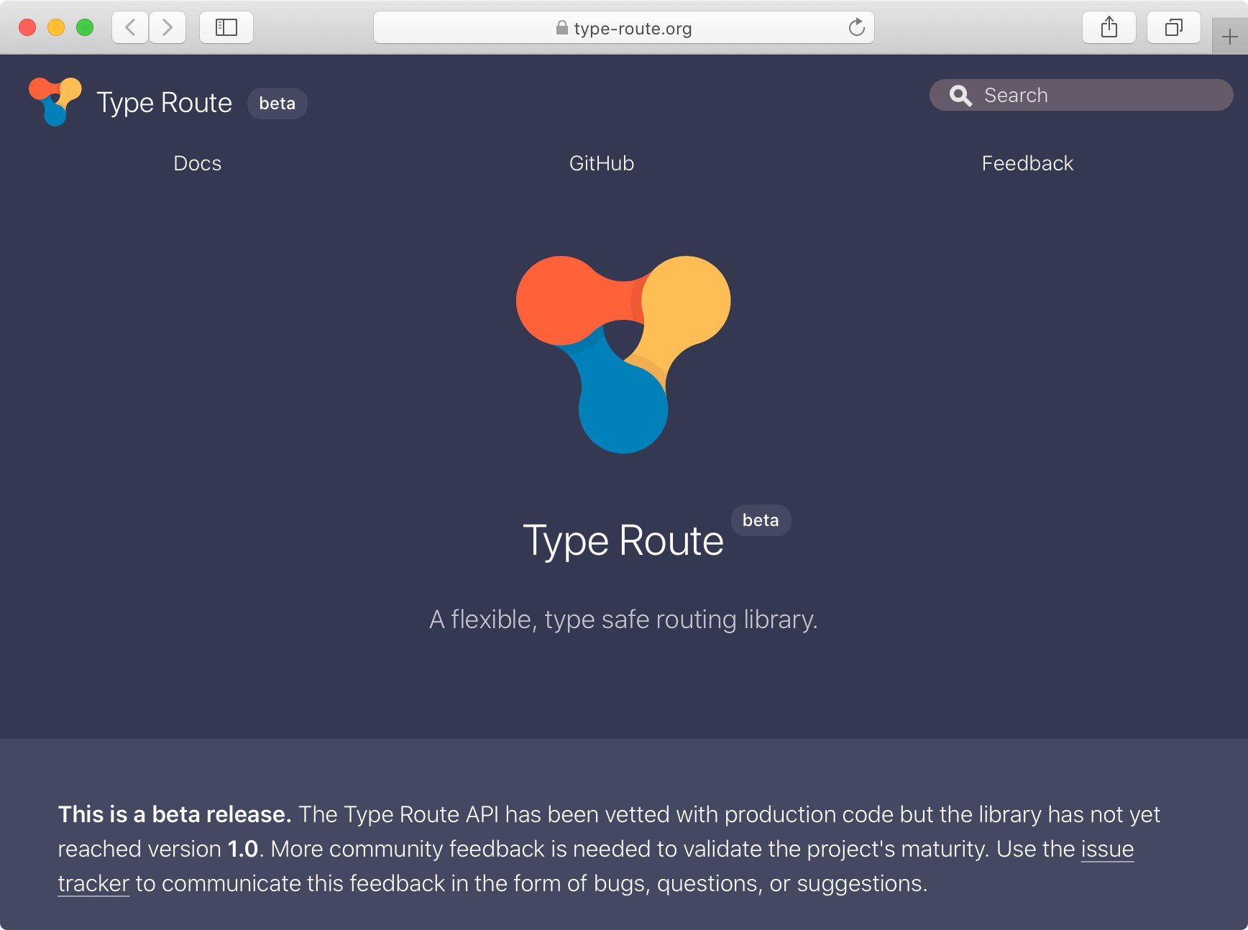Select the type-route.org address bar
Viewport: 1248px width, 930px height.
pyautogui.click(x=624, y=27)
